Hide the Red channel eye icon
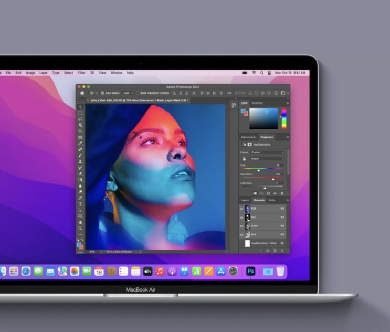Image resolution: width=390 pixels, height=332 pixels. [x=241, y=217]
